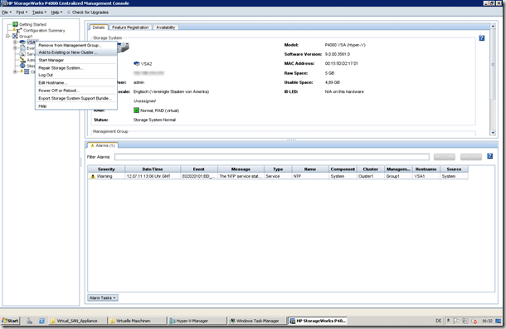The width and height of the screenshot is (506, 329).
Task: Click the Administration node icon
Action: click(x=22, y=60)
